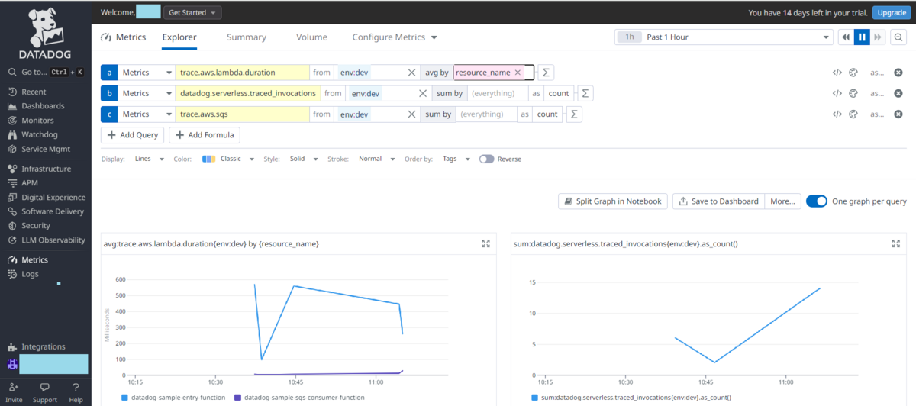Toggle datadog-sample-sqs-consumer-function legend series

(x=299, y=397)
